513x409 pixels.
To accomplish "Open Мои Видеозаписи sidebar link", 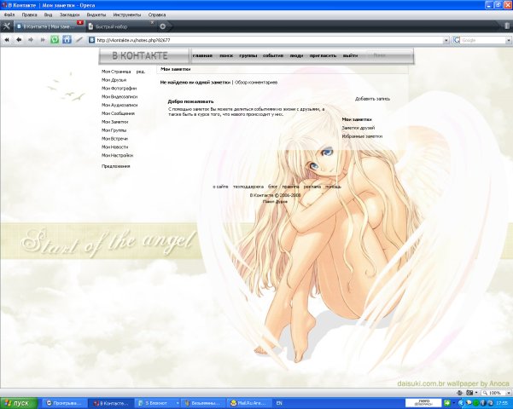I will (x=120, y=96).
